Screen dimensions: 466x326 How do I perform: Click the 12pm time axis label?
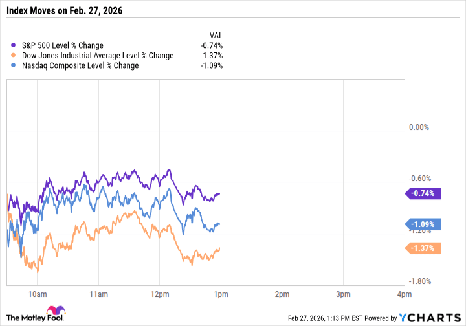(x=159, y=294)
